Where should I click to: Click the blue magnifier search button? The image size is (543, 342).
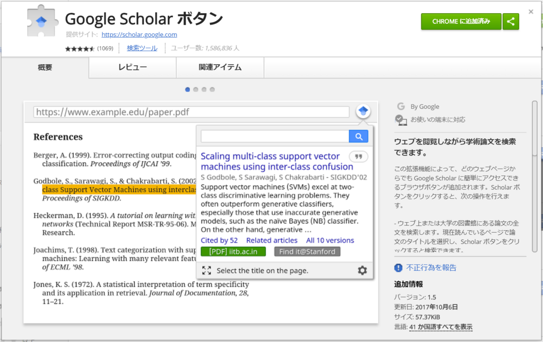tap(358, 136)
